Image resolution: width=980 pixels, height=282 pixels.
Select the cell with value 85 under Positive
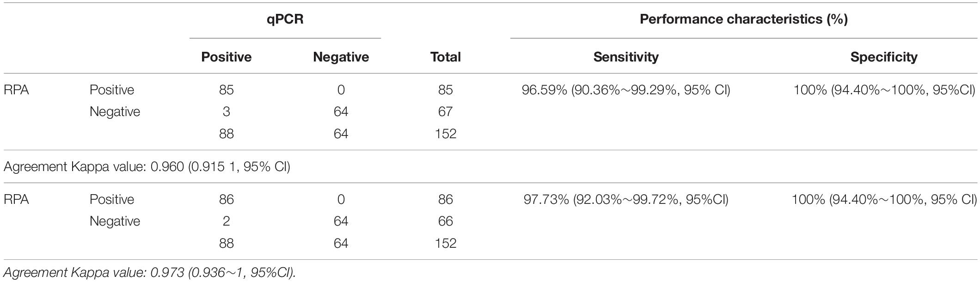[227, 90]
